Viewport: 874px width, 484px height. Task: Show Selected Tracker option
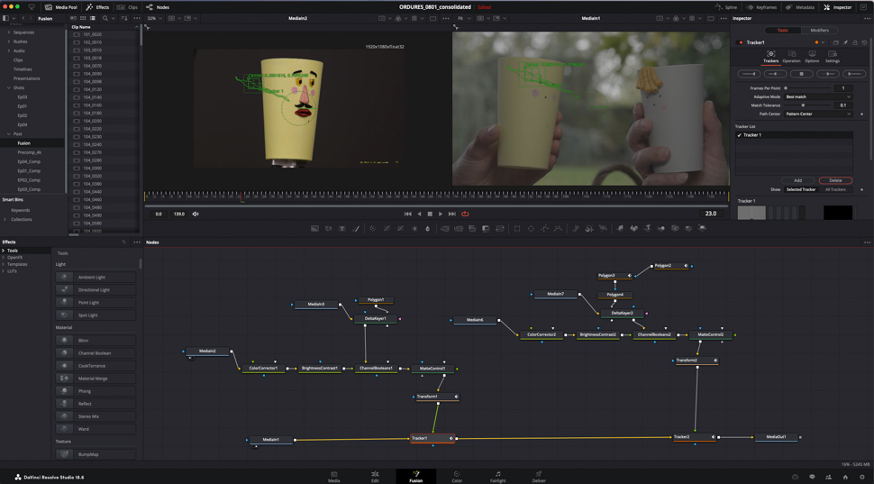pos(801,189)
